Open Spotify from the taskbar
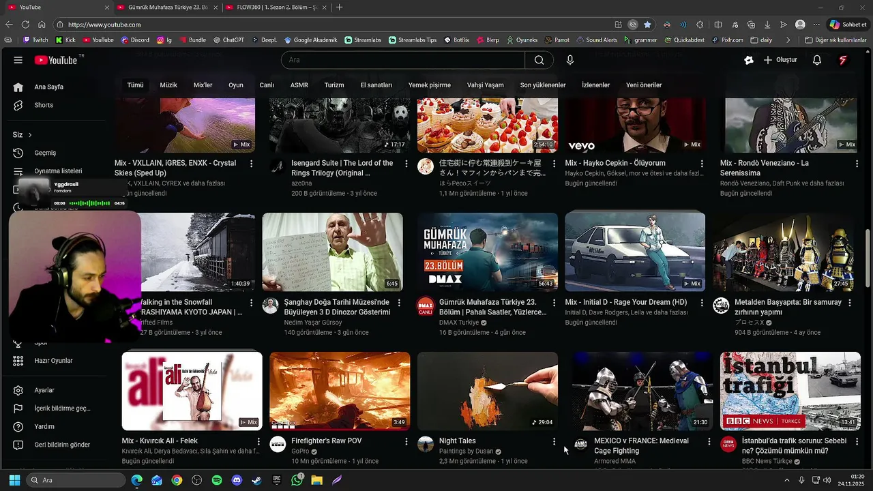Screen dimensions: 873x491 (217, 480)
